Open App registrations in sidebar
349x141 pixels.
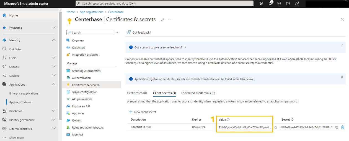coord(20,102)
